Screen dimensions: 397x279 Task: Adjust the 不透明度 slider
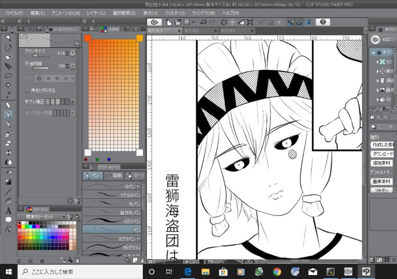click(41, 68)
